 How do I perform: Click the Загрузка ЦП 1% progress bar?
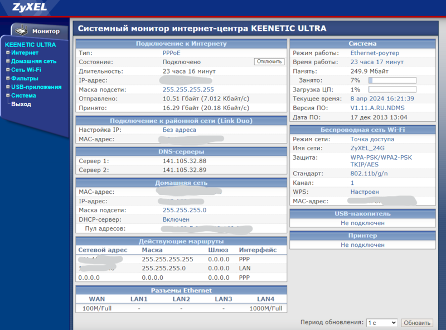[392, 89]
